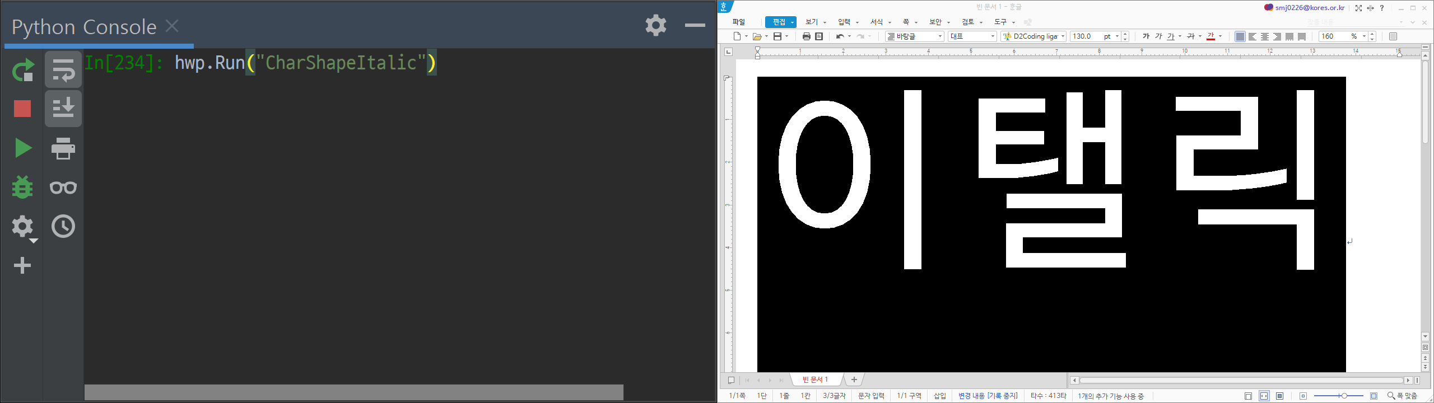
Task: Click the console horizontal scrollbar
Action: [x=354, y=392]
